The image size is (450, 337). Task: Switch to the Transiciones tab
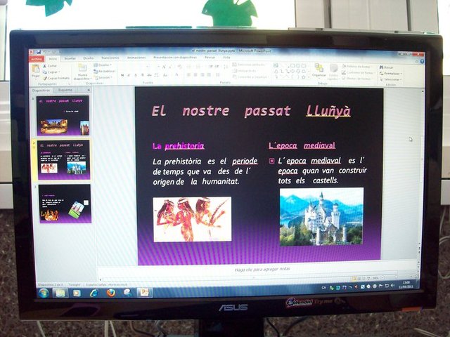click(x=110, y=58)
